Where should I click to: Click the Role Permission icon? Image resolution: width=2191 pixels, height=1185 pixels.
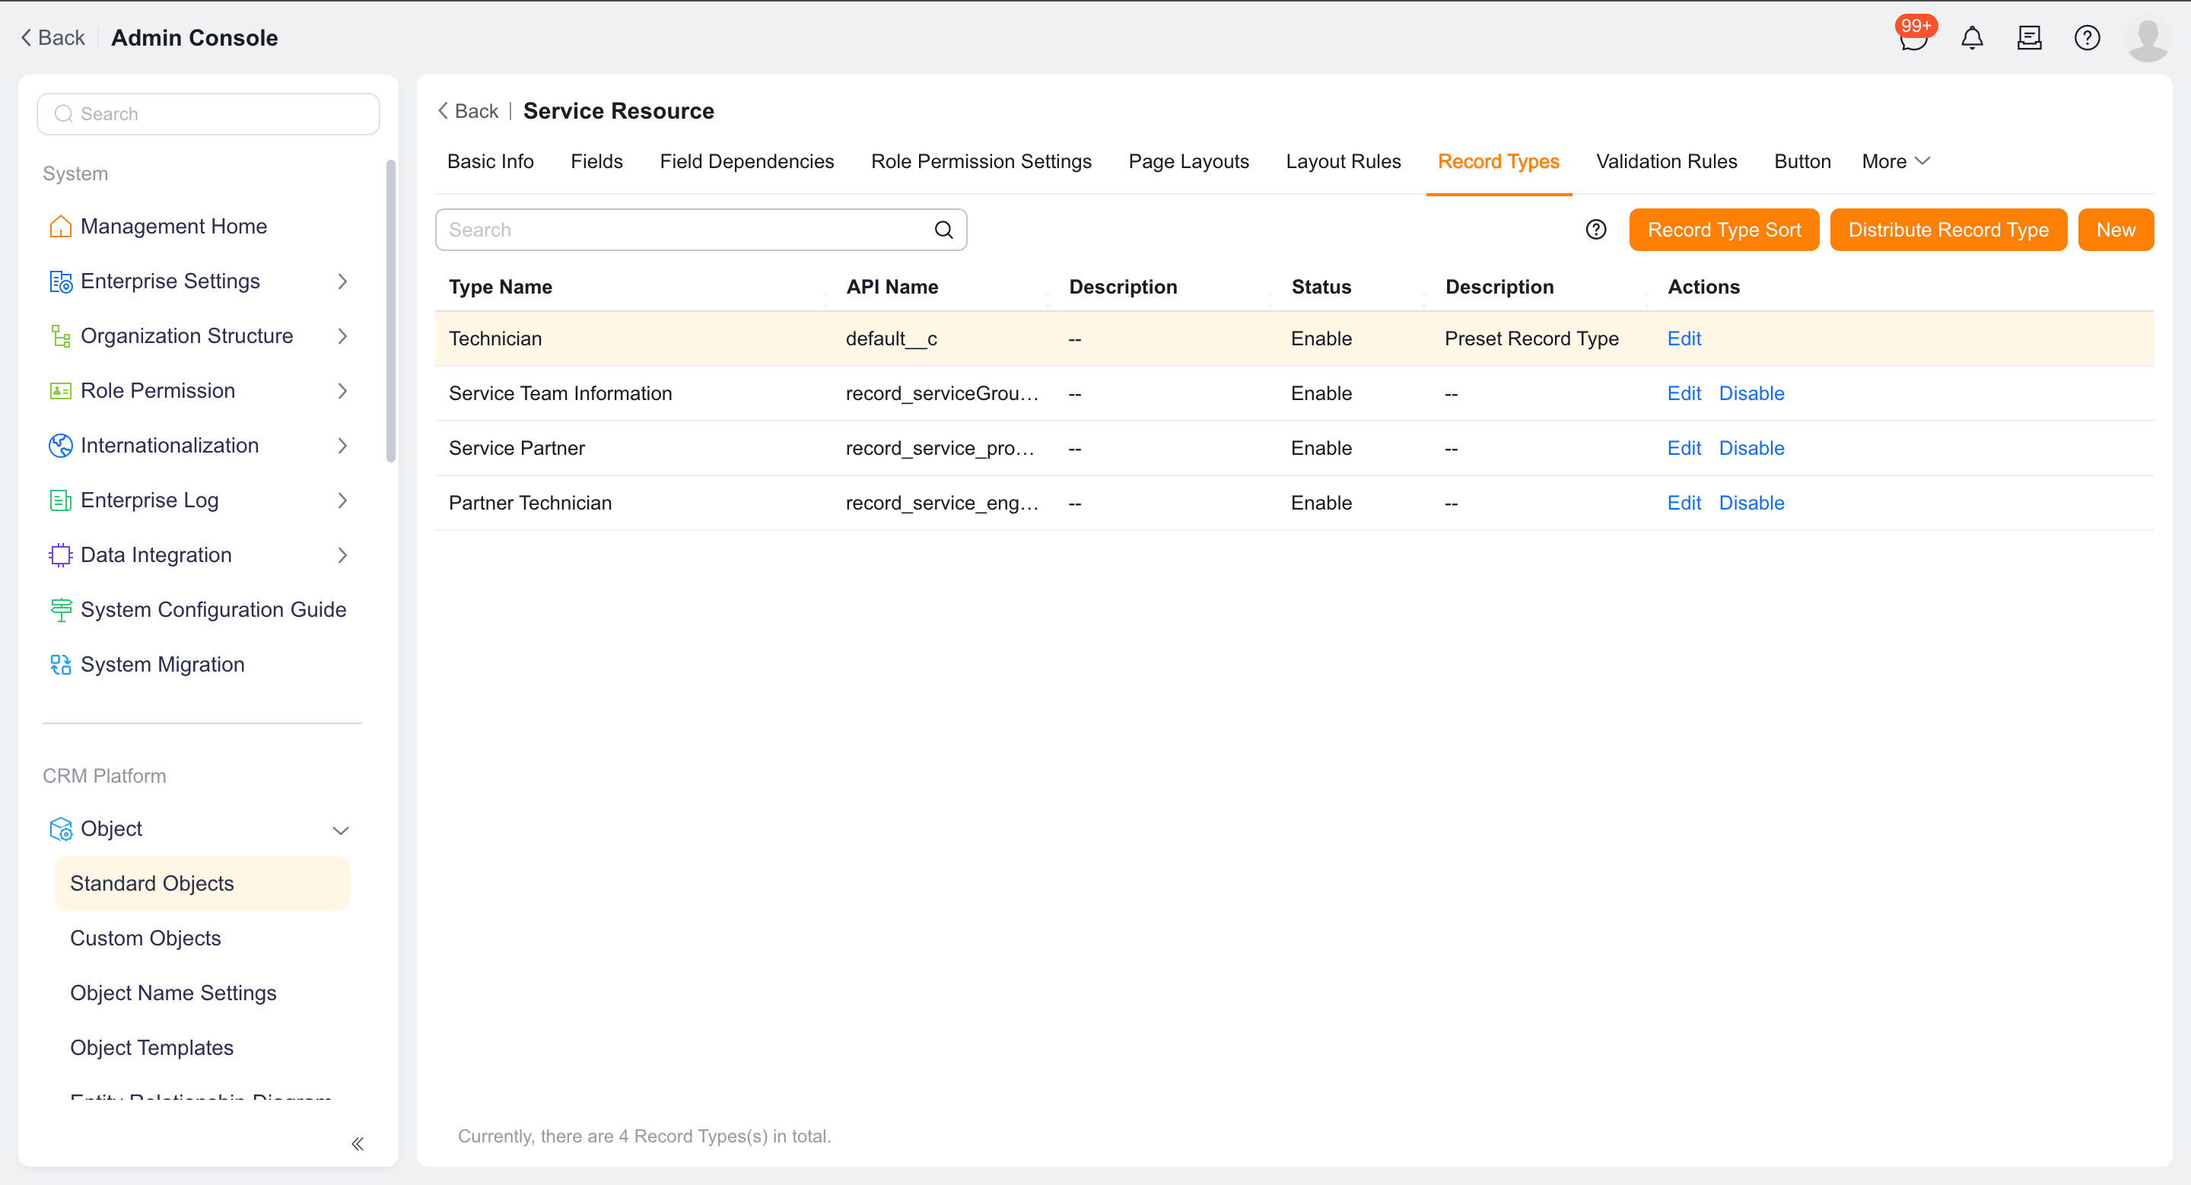tap(60, 391)
